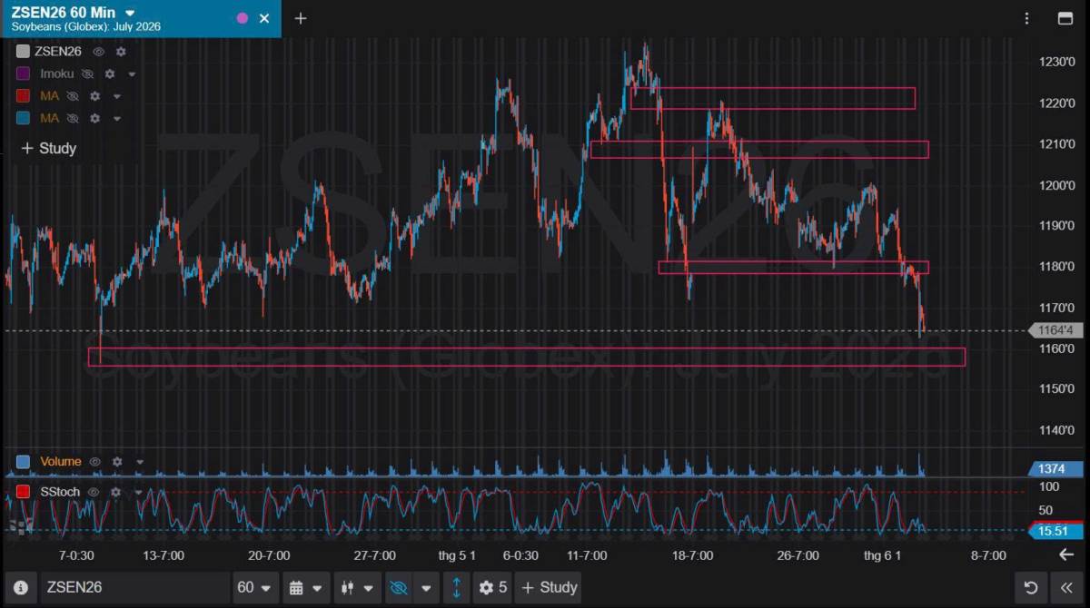Click + Study in the legend
Screen dimensions: 1090x608
click(49, 148)
